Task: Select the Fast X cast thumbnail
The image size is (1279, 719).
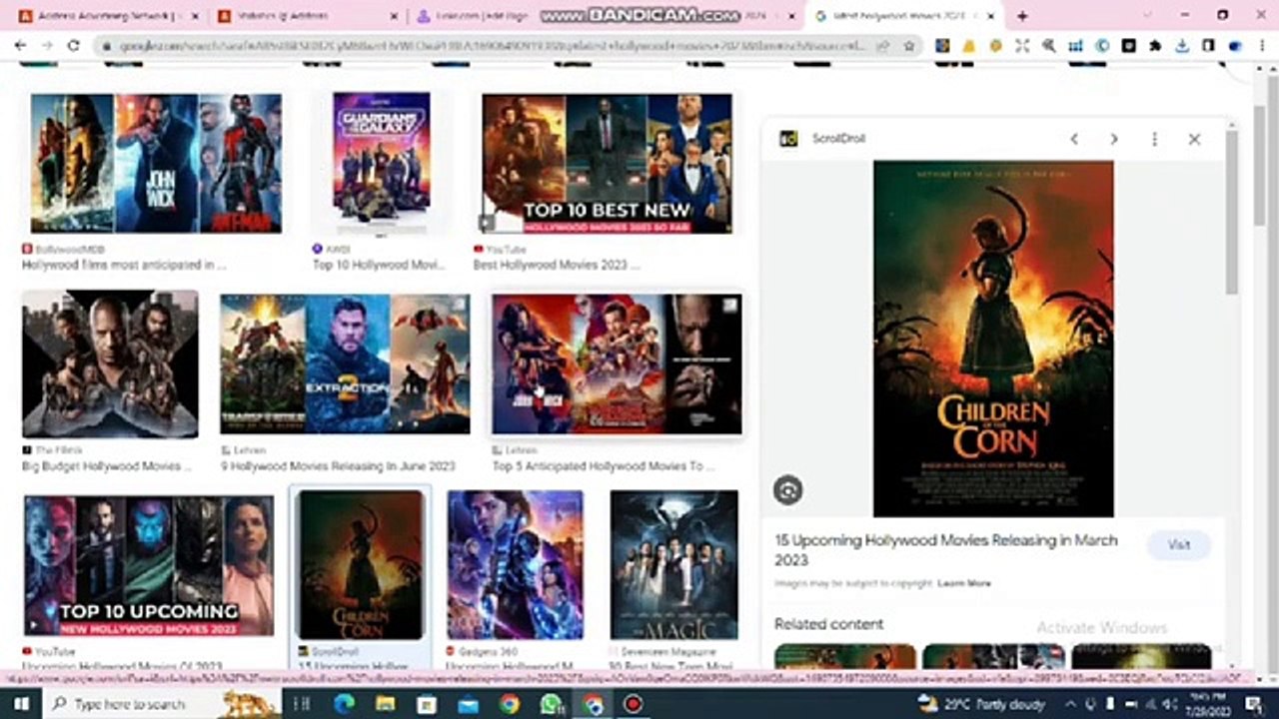Action: [110, 363]
